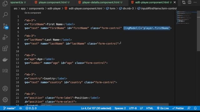Click the open changes compare icon
This screenshot has width=200, height=112.
click(184, 2)
